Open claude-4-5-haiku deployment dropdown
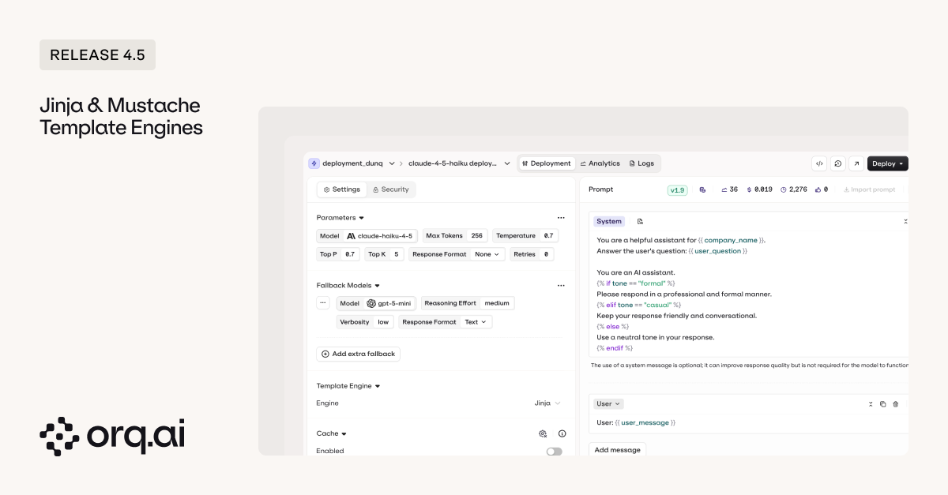 [x=506, y=163]
